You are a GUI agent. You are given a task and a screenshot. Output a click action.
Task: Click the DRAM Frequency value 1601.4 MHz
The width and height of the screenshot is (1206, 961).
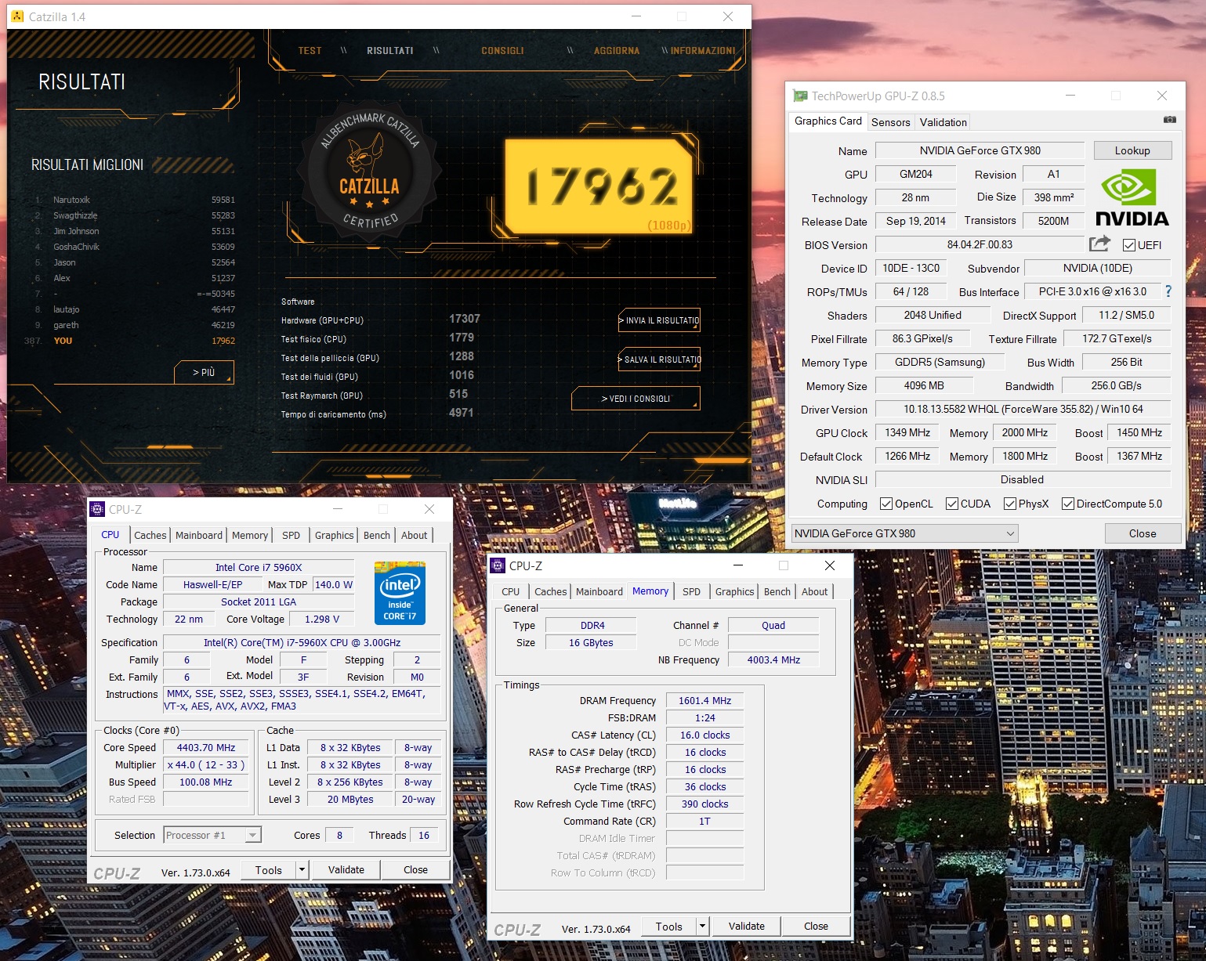(x=704, y=700)
